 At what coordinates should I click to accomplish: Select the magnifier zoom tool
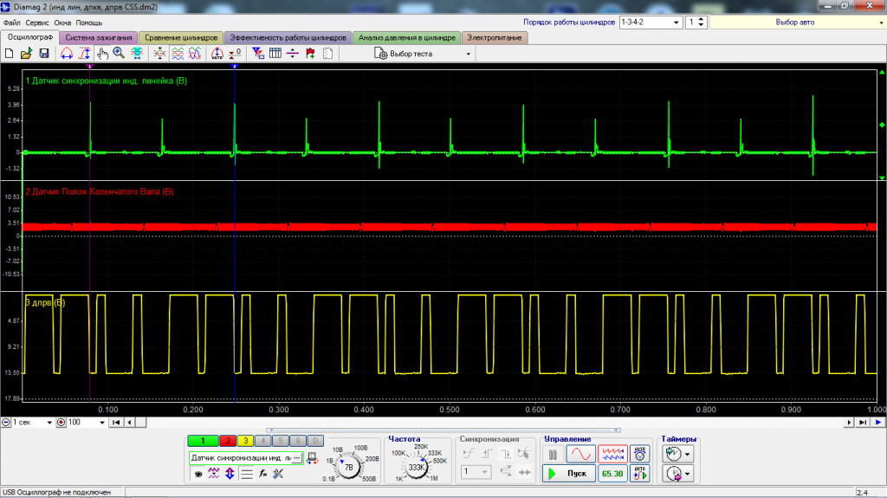click(119, 54)
